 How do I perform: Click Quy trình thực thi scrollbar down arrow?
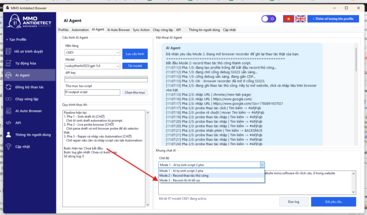[x=147, y=205]
